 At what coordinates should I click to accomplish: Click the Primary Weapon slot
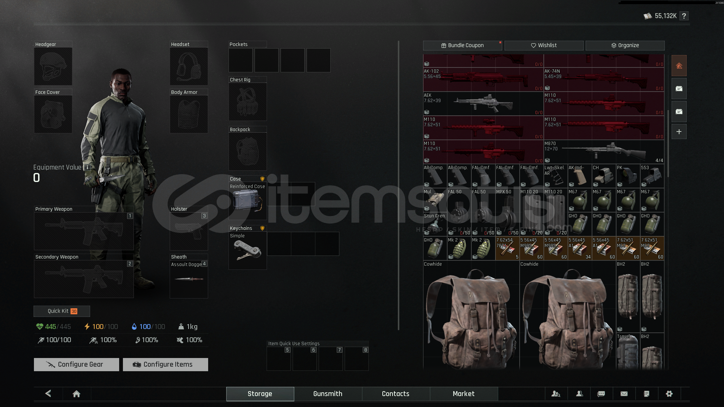84,231
